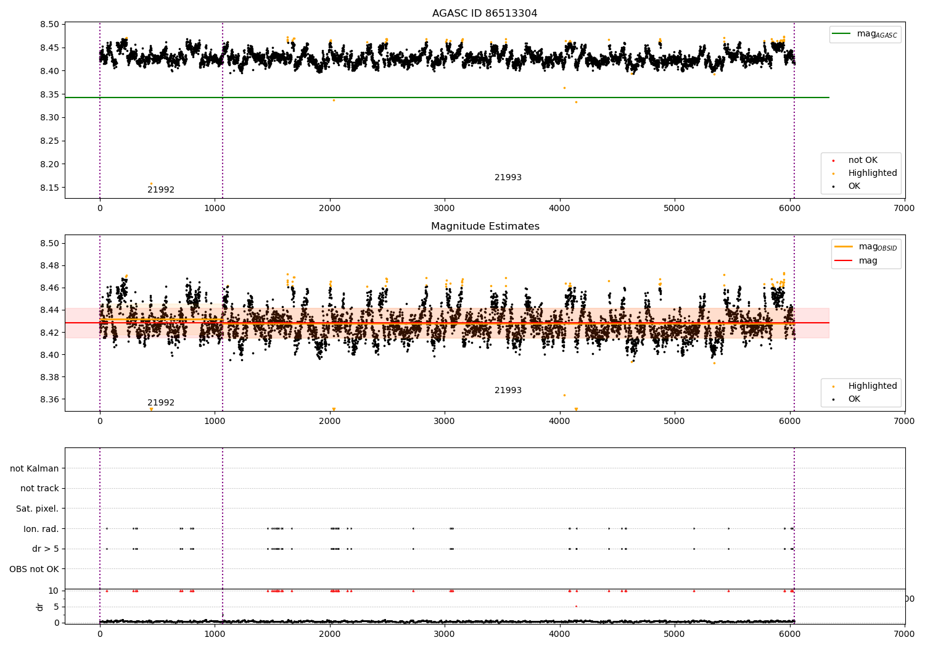Click the green mag AGASC horizontal line

tap(446, 98)
